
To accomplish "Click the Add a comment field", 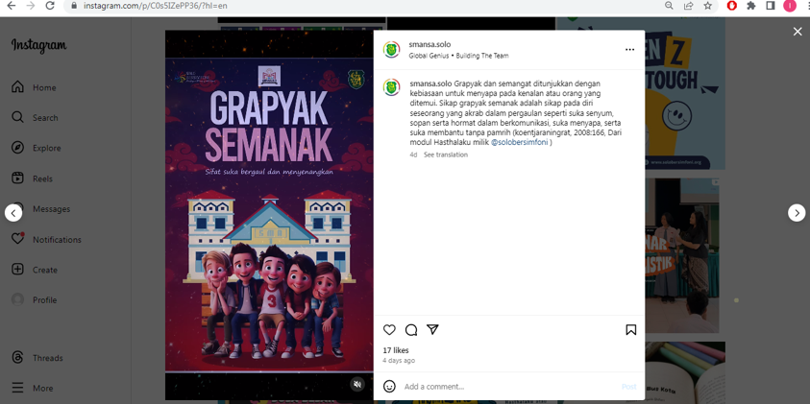I will [509, 387].
